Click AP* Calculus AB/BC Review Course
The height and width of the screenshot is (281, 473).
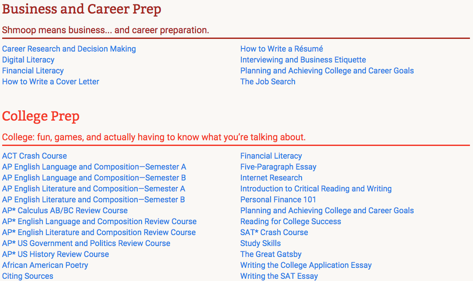tap(65, 211)
